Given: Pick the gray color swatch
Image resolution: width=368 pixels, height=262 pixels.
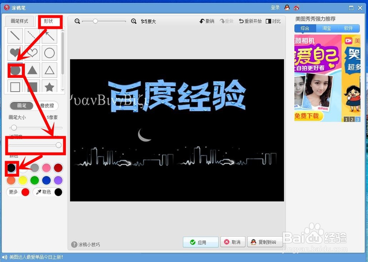Looking at the screenshot, I should (x=35, y=168).
